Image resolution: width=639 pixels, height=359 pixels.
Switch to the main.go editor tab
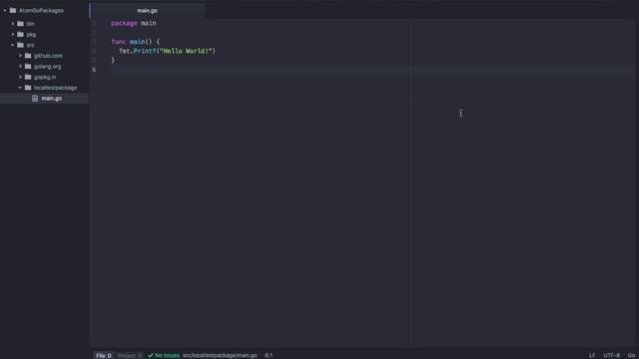click(147, 11)
